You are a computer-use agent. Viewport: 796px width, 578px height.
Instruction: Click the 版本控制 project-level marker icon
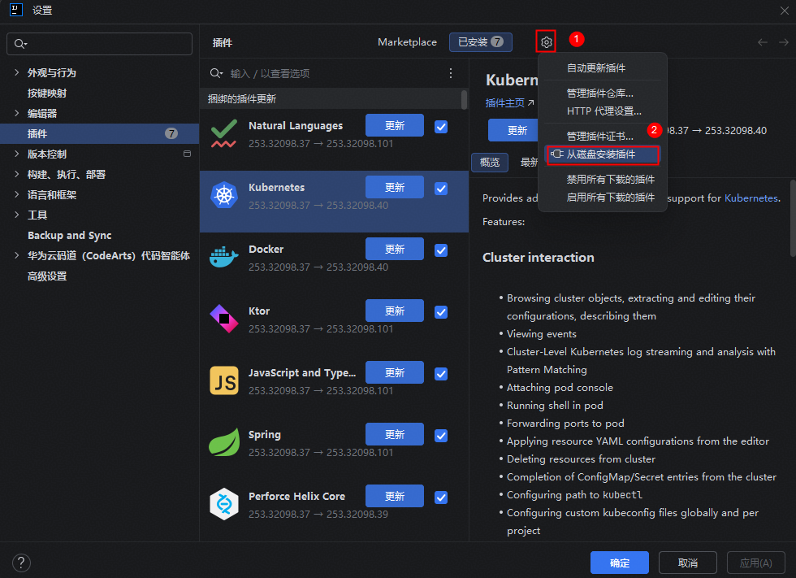(x=188, y=154)
